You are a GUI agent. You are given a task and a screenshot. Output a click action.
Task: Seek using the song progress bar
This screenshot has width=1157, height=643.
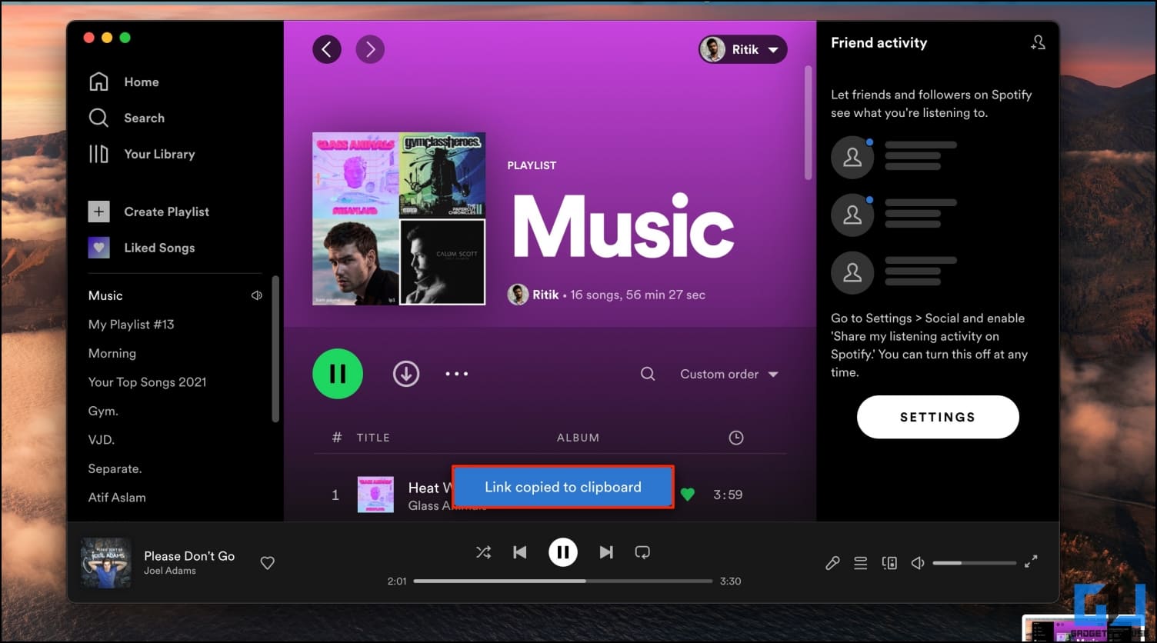563,581
